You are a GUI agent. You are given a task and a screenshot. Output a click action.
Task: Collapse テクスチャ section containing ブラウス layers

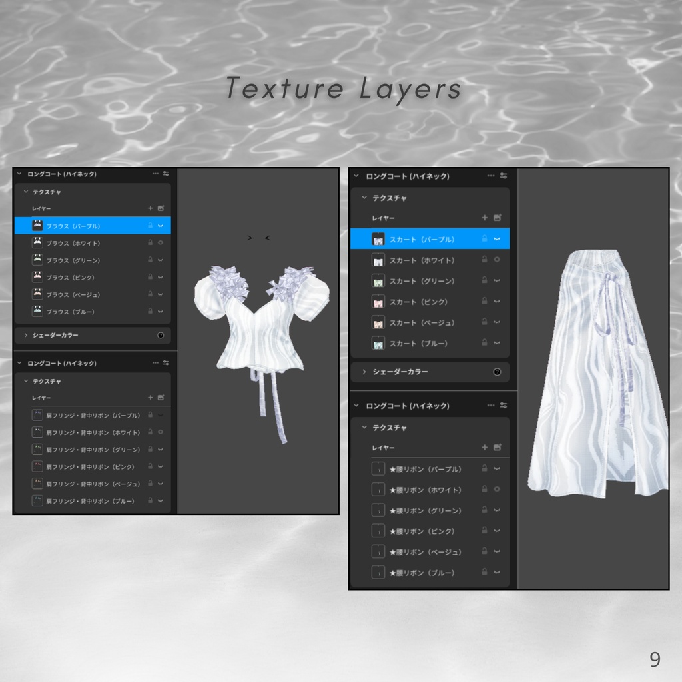pyautogui.click(x=26, y=192)
